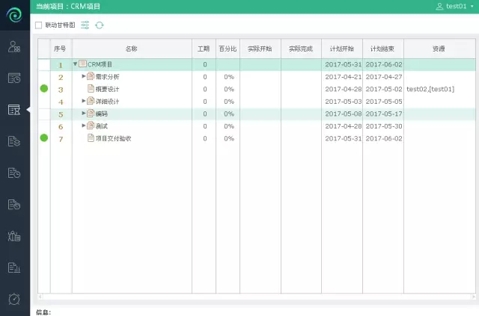Screen dimensions: 479x316
Task: Click planned end date 2017-04-27
Action: pyautogui.click(x=384, y=77)
